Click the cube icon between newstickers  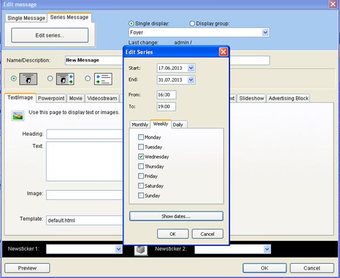(141, 249)
